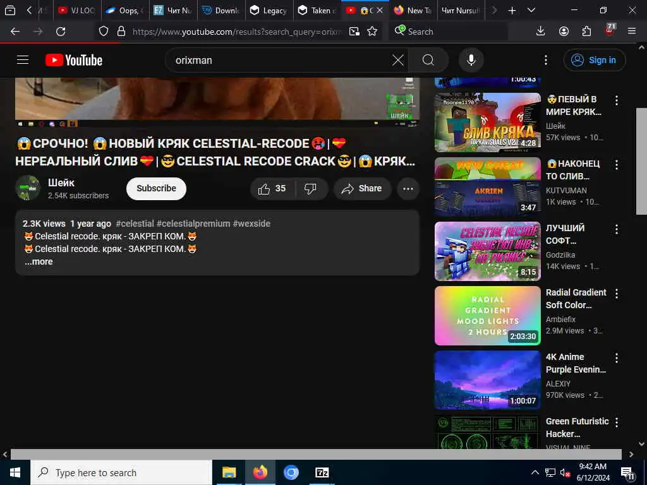The height and width of the screenshot is (485, 647).
Task: Show hidden tray icons chevron
Action: pos(535,472)
